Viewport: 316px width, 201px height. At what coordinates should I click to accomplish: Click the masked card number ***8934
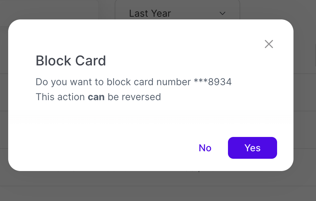(x=213, y=82)
